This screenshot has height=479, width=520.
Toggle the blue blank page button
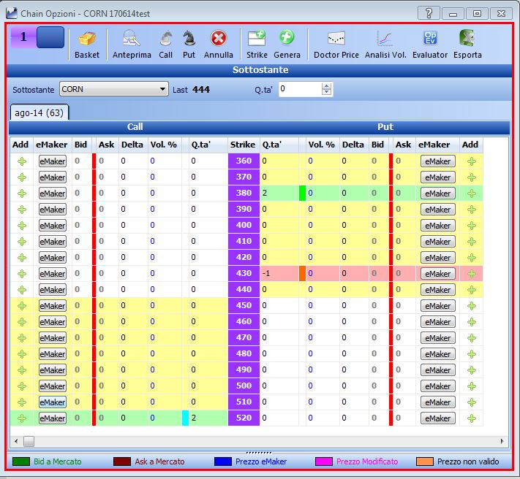point(50,37)
